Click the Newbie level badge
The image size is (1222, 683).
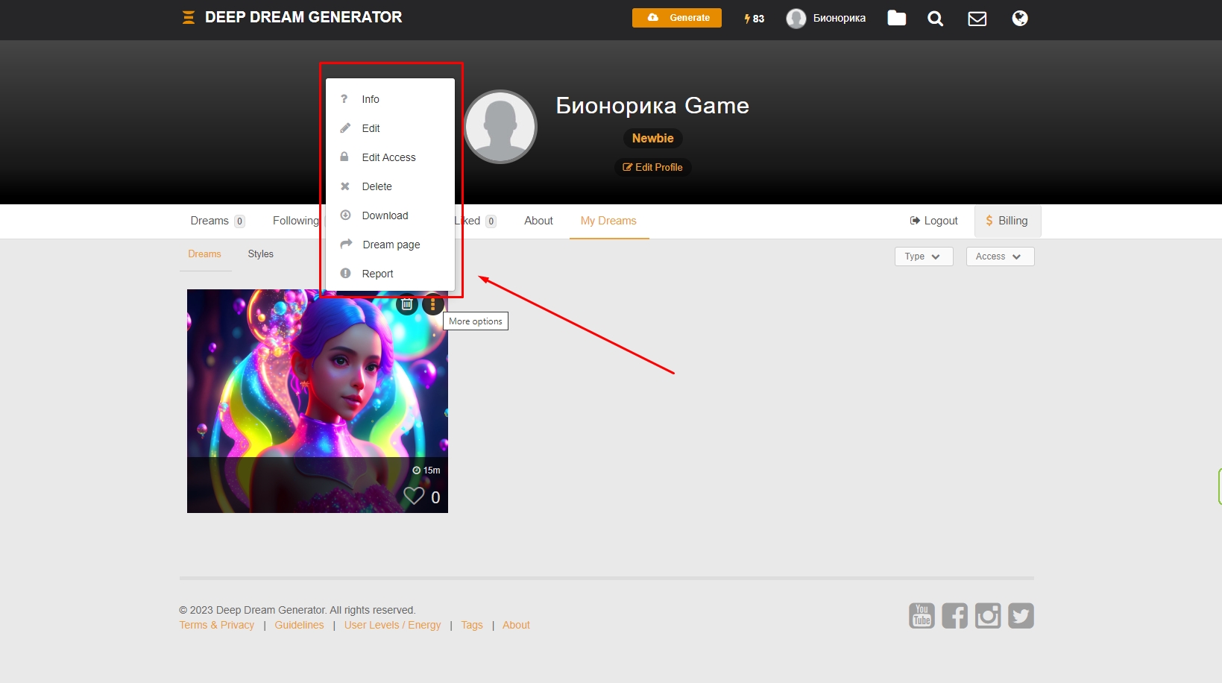coord(653,138)
